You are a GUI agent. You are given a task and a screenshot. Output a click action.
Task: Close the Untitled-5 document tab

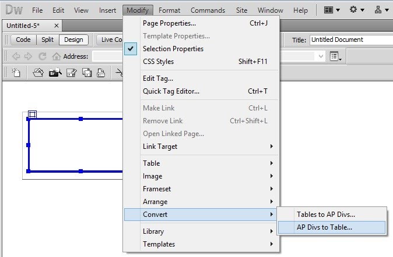tap(57, 26)
